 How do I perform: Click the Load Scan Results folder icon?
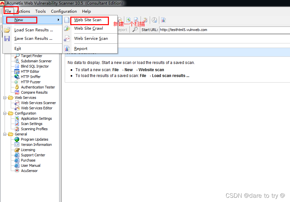[7, 30]
